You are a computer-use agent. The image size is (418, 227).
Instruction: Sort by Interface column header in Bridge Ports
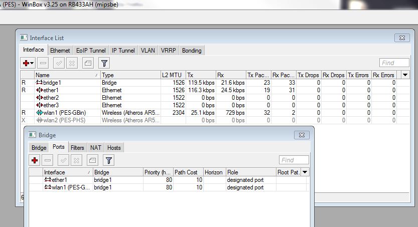tap(67, 172)
